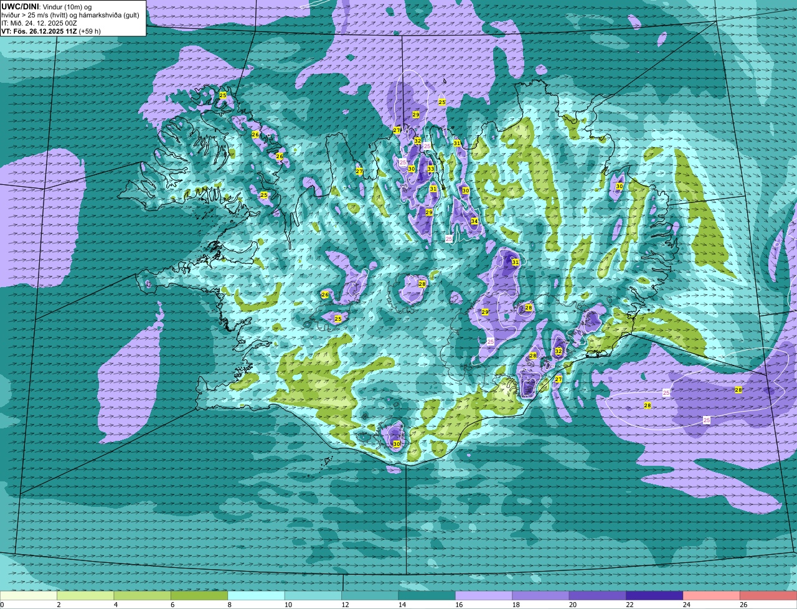
Task: Click the initialization time 'IT: Mið. 24. 12. 2025 00Z'
Action: point(39,22)
